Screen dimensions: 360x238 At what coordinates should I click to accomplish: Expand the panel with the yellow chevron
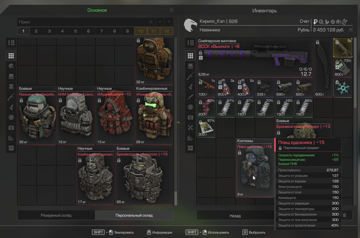178,123
